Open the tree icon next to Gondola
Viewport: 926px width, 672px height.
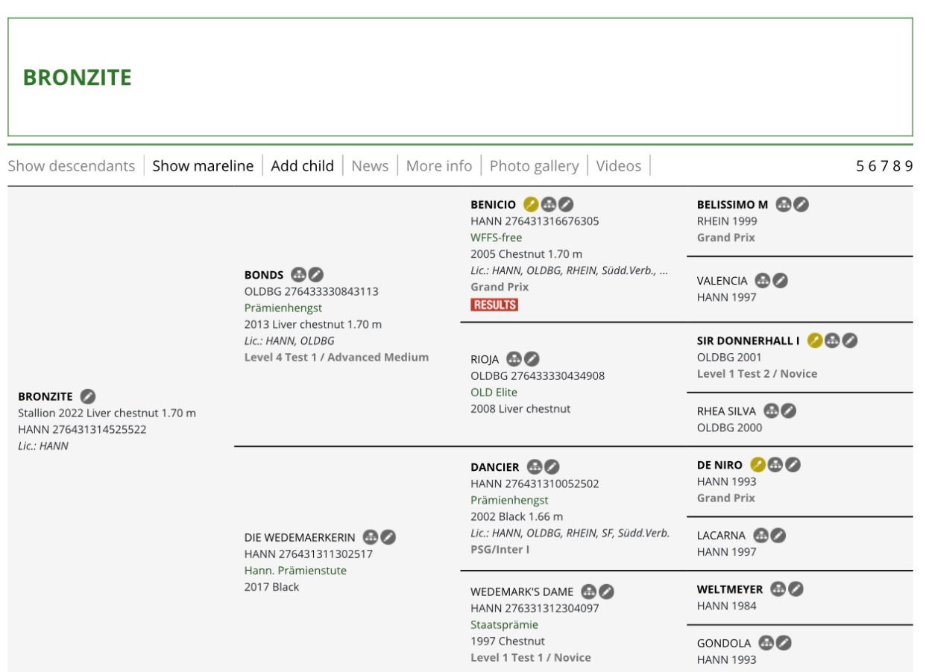[766, 643]
